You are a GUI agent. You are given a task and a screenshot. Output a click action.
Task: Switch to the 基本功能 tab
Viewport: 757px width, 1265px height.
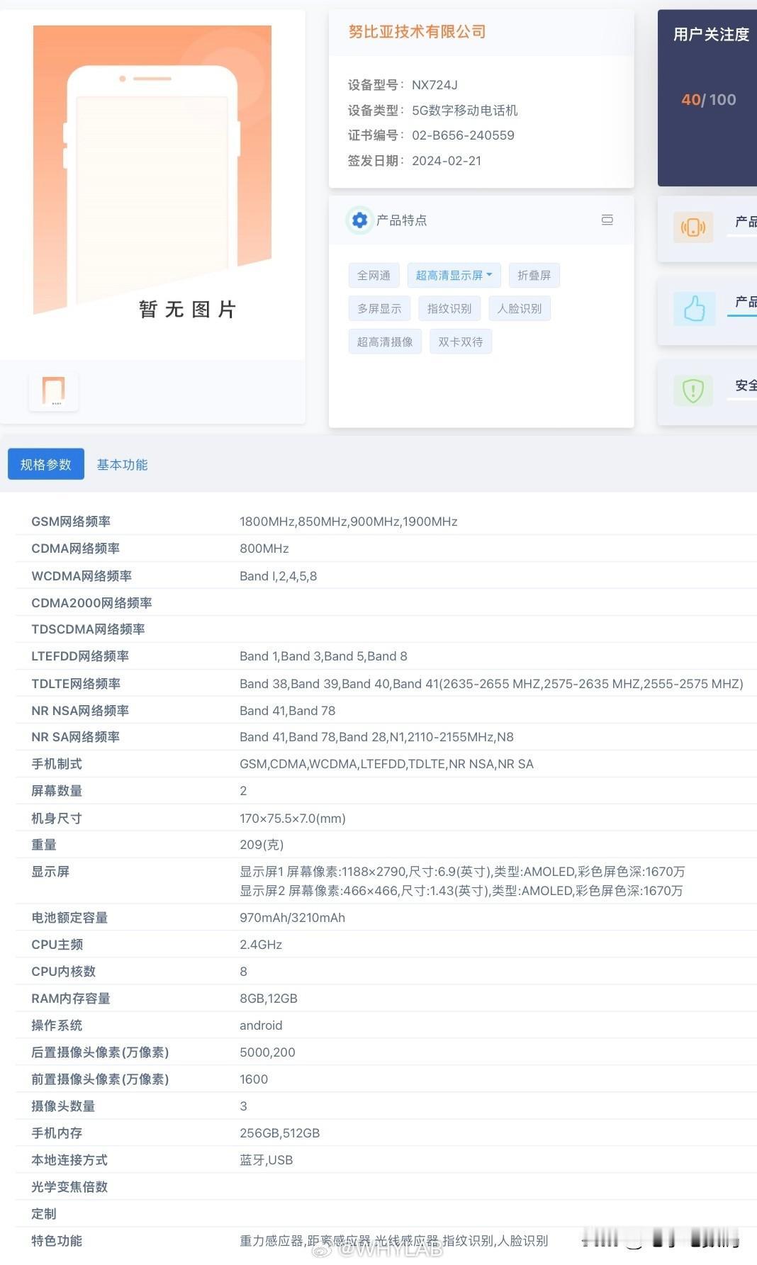pos(122,465)
